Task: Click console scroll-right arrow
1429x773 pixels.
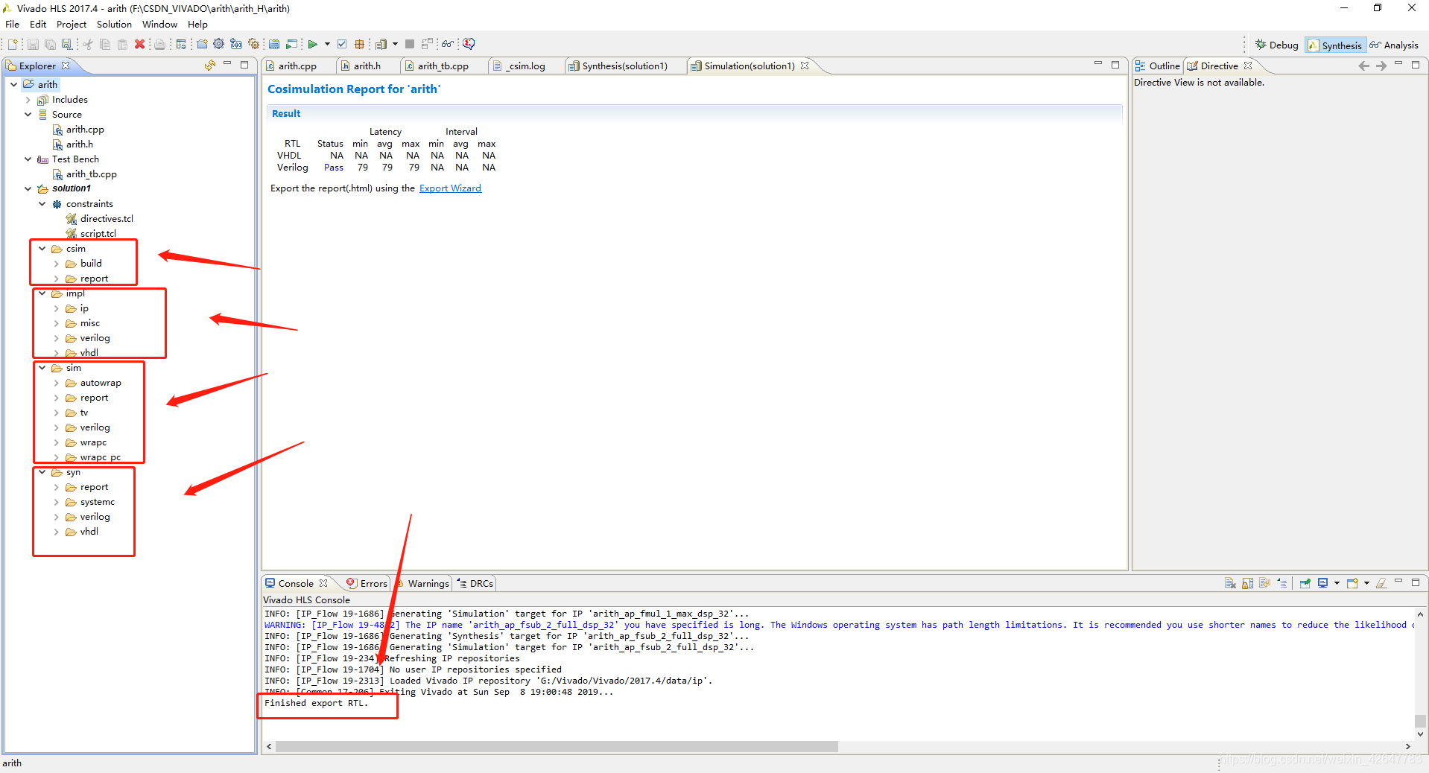Action: coord(1407,746)
